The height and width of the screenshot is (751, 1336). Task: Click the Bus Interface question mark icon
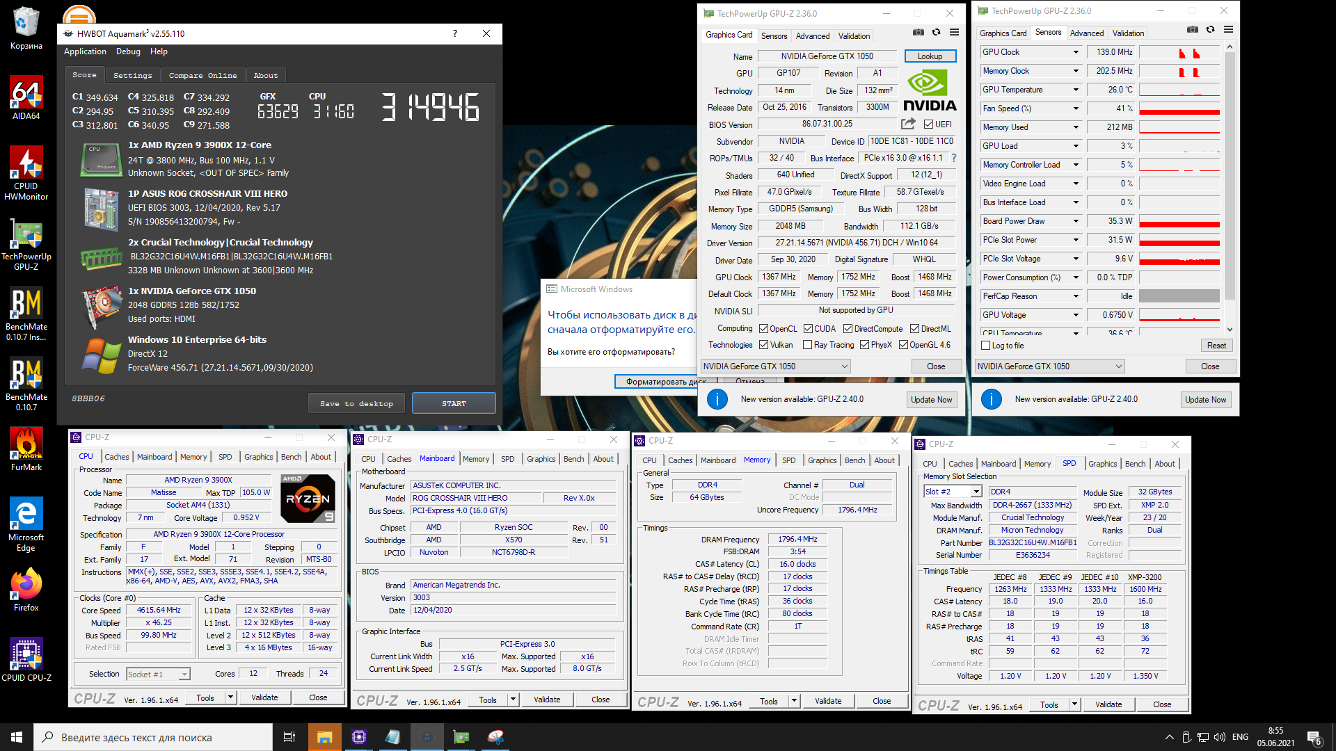click(954, 158)
